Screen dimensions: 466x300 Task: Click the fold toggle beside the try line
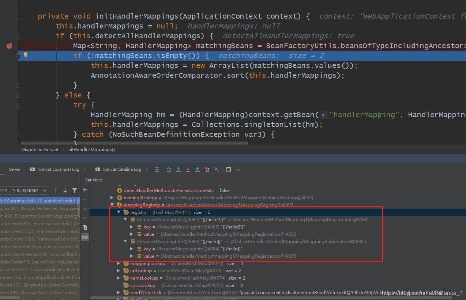coord(18,105)
